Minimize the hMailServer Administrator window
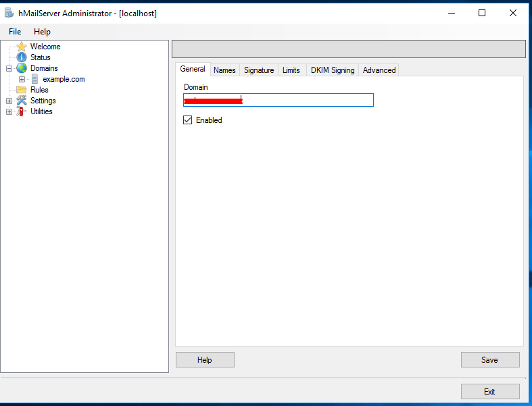Image resolution: width=532 pixels, height=406 pixels. (452, 14)
